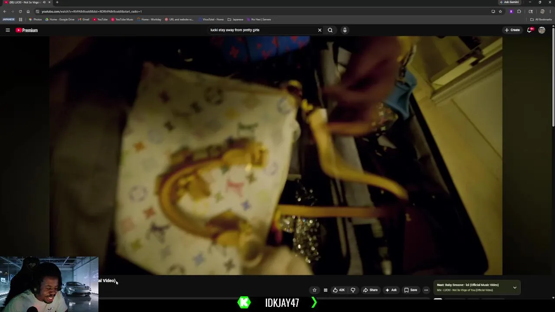555x312 pixels.
Task: Start voice search with the microphone
Action: click(345, 30)
